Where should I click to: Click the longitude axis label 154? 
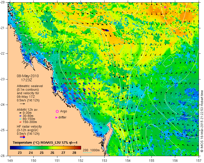tap(128, 161)
